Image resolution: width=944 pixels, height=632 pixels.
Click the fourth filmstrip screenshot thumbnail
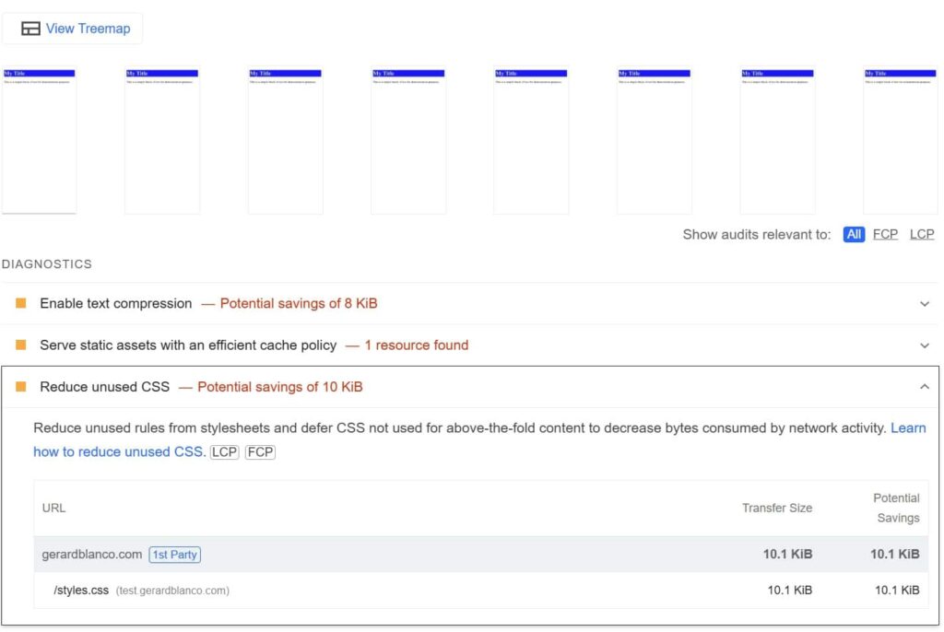(408, 140)
